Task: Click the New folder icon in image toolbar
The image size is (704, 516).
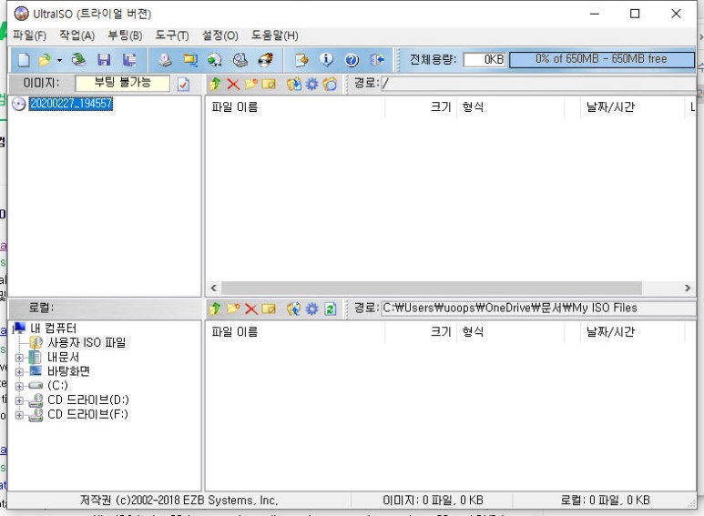Action: (x=251, y=84)
